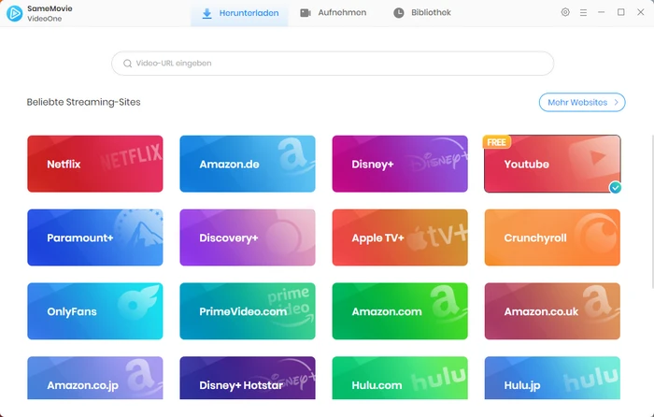Select the Crunchyroll tile

pyautogui.click(x=551, y=237)
